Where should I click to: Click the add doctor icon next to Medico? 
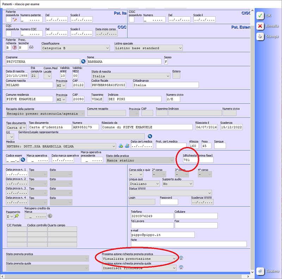(x=121, y=146)
